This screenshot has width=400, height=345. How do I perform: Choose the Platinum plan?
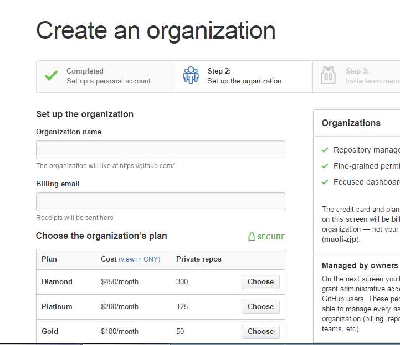pos(260,306)
